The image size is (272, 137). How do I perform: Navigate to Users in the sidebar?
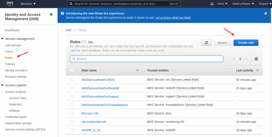pos(9,51)
